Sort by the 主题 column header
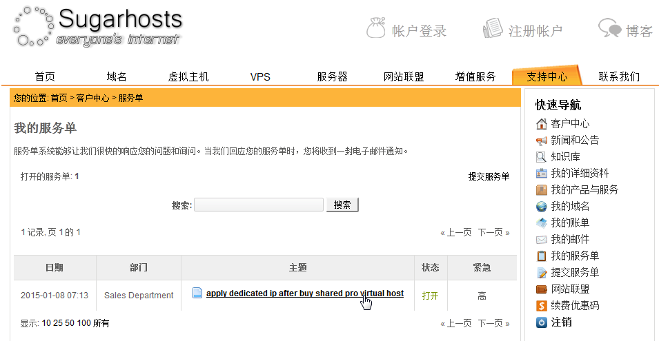659x341 pixels. click(297, 267)
